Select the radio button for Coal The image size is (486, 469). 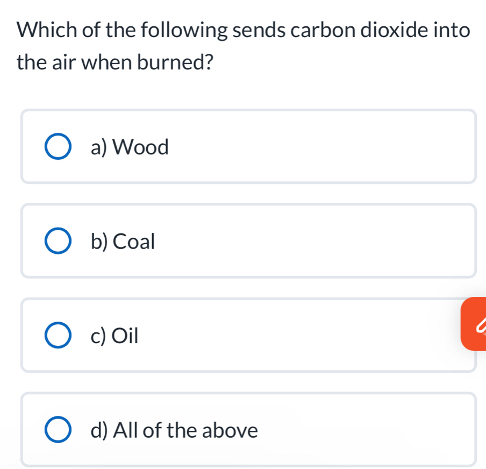59,240
